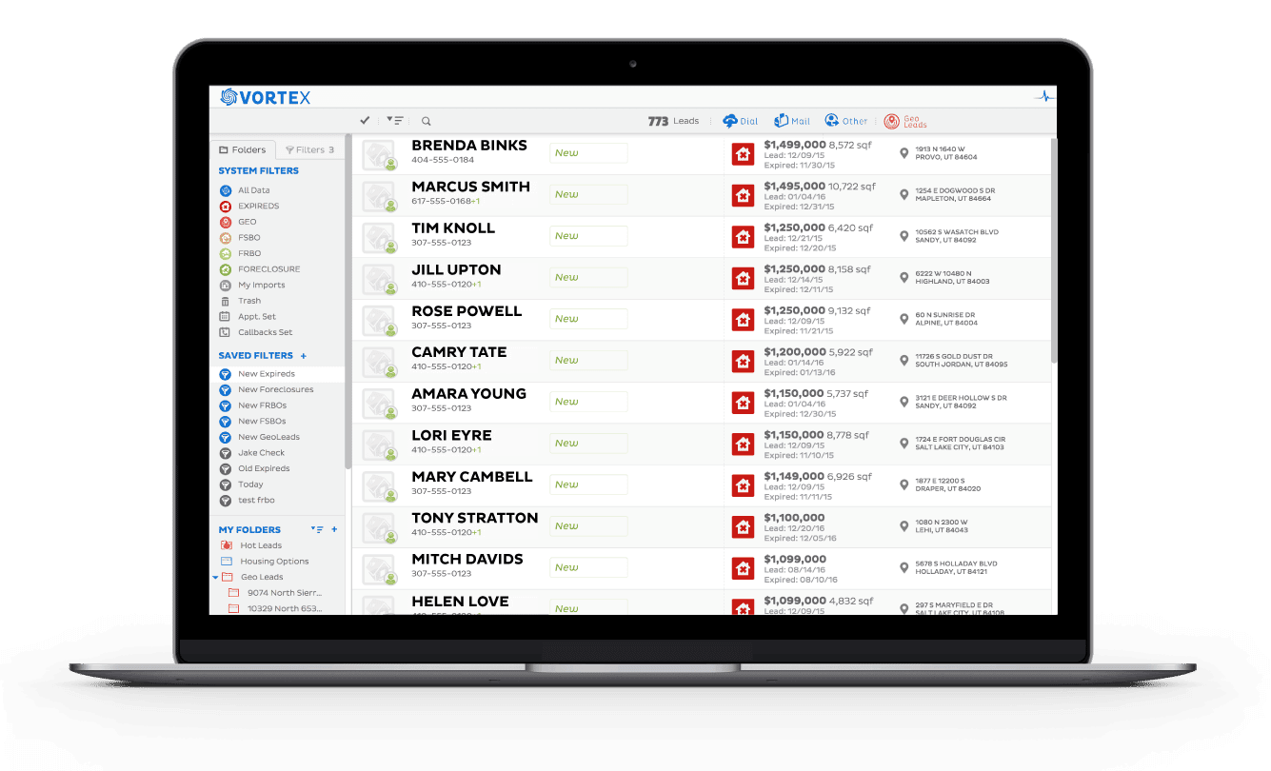1271x771 pixels.
Task: Click the select-all checkmark icon
Action: (x=365, y=121)
